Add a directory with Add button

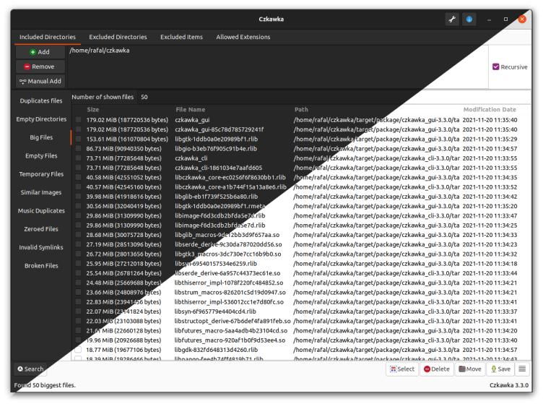point(40,52)
